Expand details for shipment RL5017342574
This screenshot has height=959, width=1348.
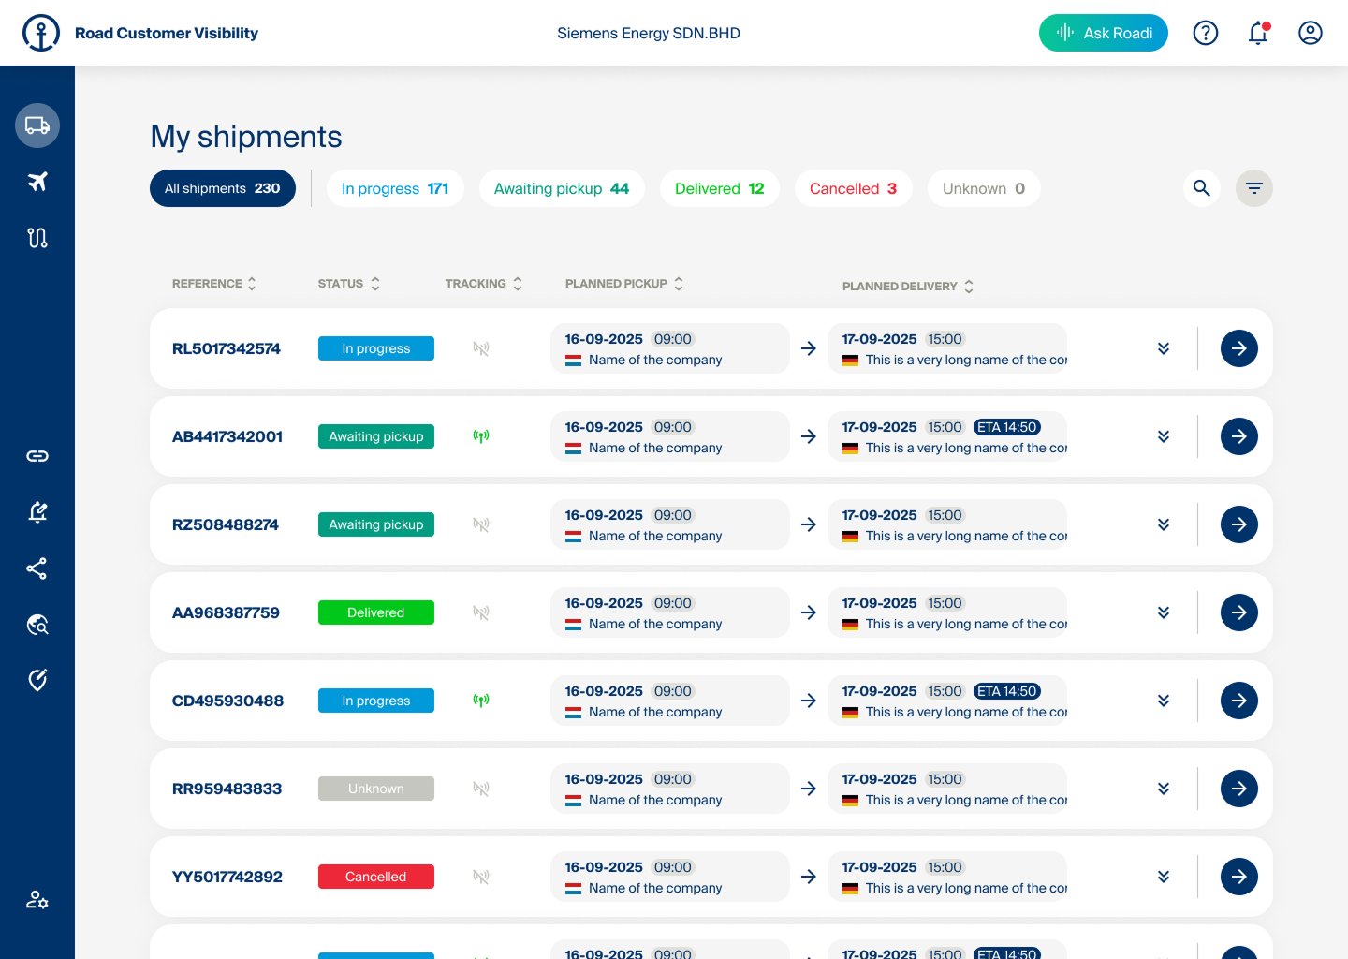[1164, 348]
